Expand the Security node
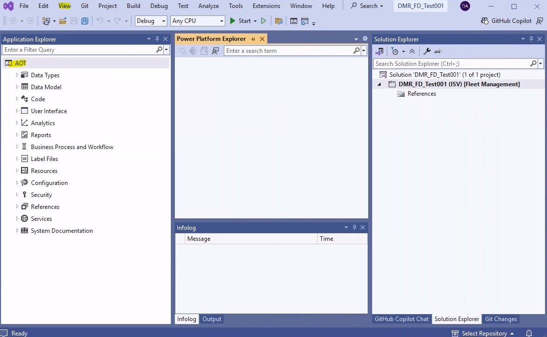This screenshot has height=337, width=547. [x=17, y=194]
